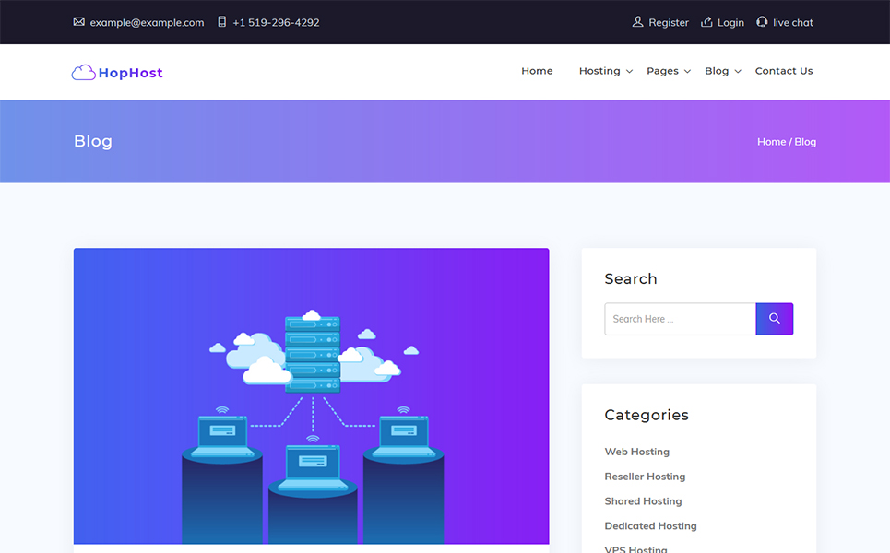Image resolution: width=890 pixels, height=553 pixels.
Task: Select the Web Hosting category
Action: [x=636, y=452]
